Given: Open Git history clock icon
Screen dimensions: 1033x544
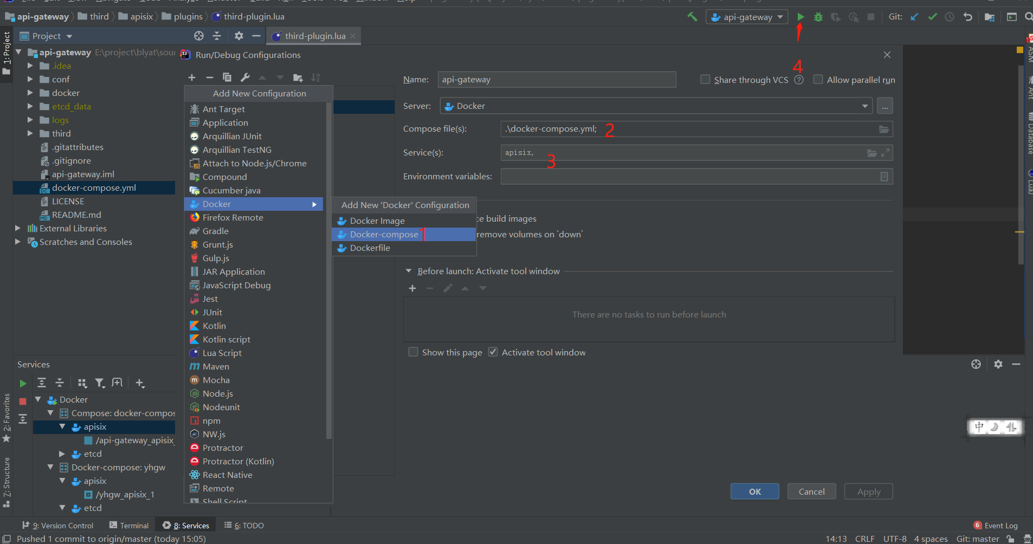Looking at the screenshot, I should point(950,17).
